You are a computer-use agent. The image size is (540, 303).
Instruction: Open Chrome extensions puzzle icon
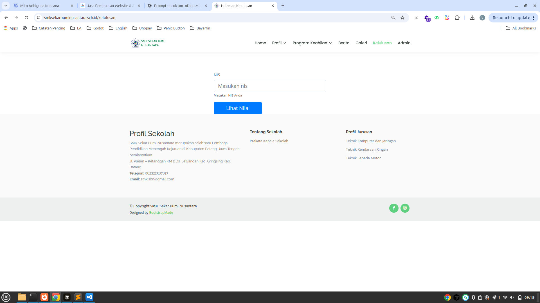457,18
